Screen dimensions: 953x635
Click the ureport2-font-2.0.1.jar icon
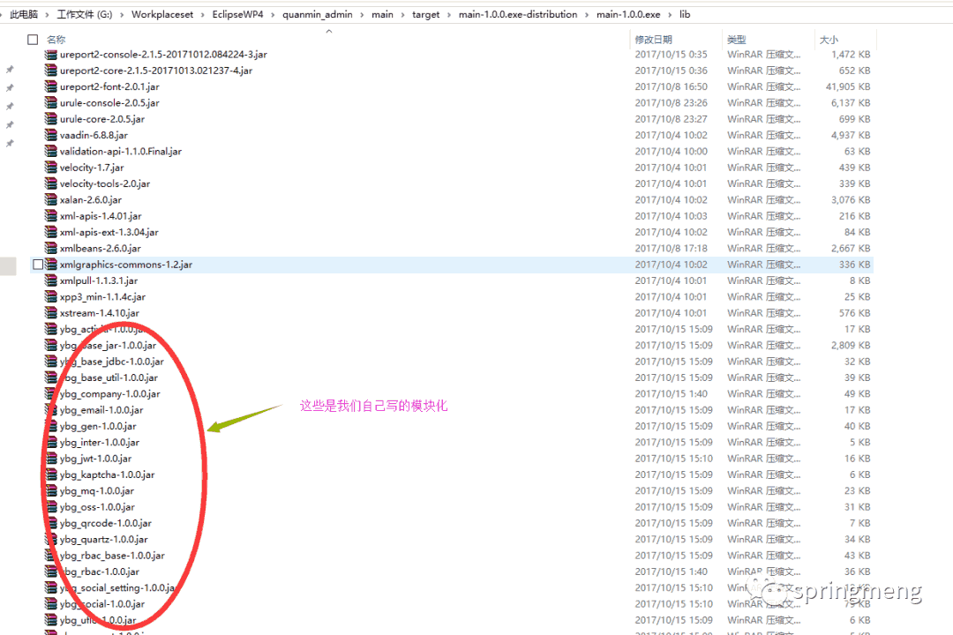point(51,87)
